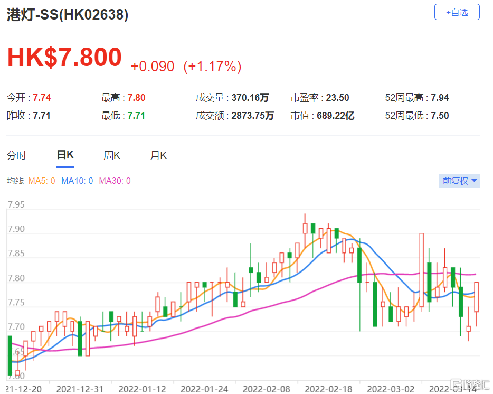
Task: Click the 最低 low value 7.71
Action: pyautogui.click(x=136, y=116)
